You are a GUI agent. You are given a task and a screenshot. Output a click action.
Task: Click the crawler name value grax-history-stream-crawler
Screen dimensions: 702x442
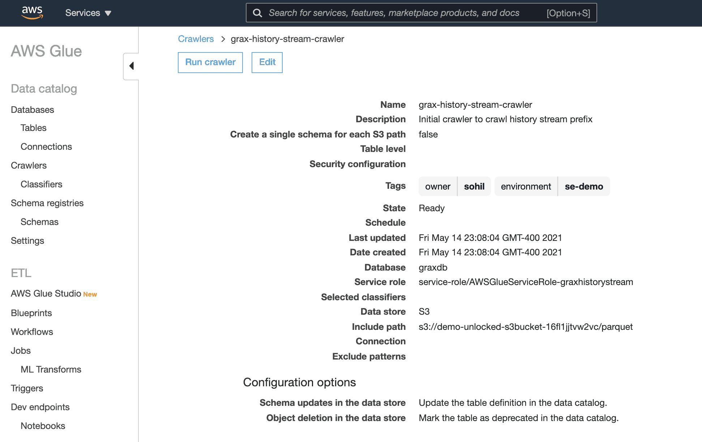click(x=475, y=105)
